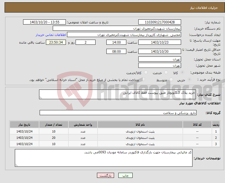The height and width of the screenshot is (183, 225).
Task: Click the general need description textbox
Action: point(117,94)
